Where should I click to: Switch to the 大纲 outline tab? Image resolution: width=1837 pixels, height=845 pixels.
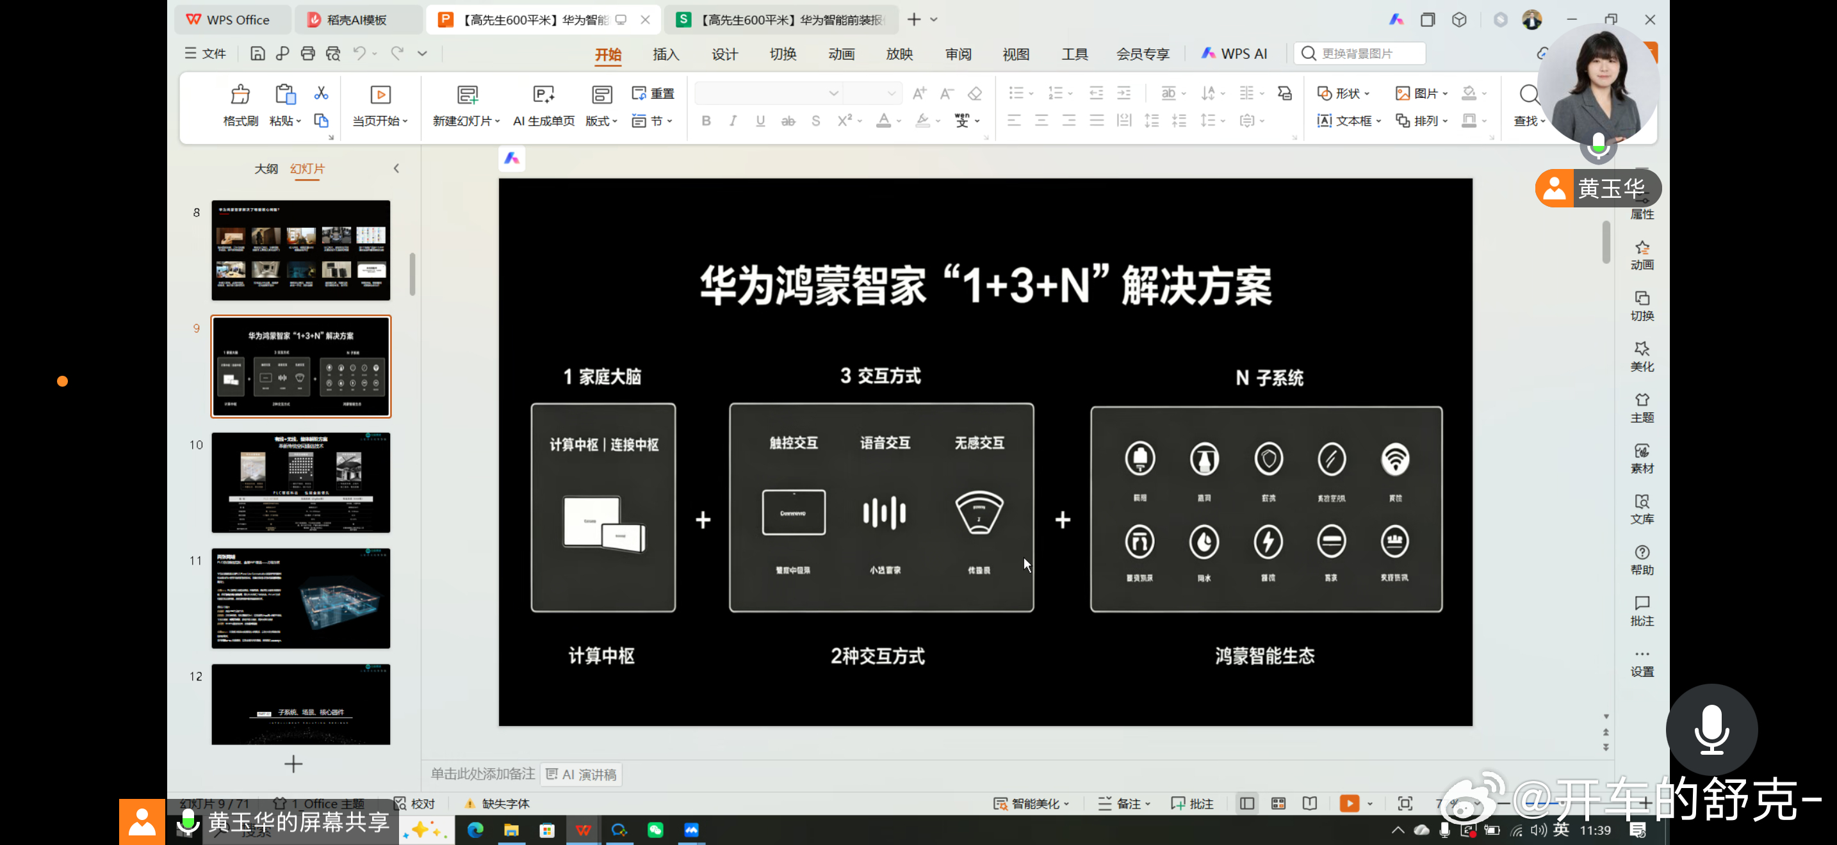tap(266, 168)
